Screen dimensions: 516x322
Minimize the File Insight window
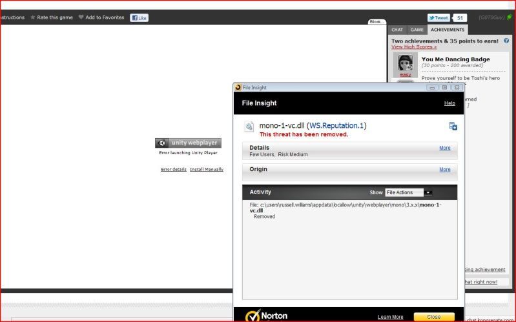tap(432, 88)
